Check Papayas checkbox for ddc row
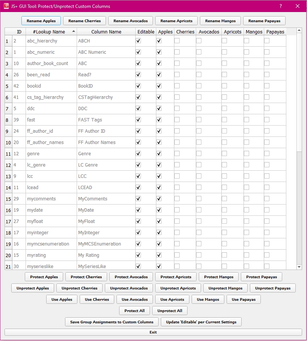307x341 pixels. tap(267, 109)
